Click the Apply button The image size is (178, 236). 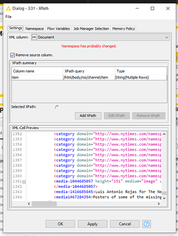pyautogui.click(x=93, y=224)
